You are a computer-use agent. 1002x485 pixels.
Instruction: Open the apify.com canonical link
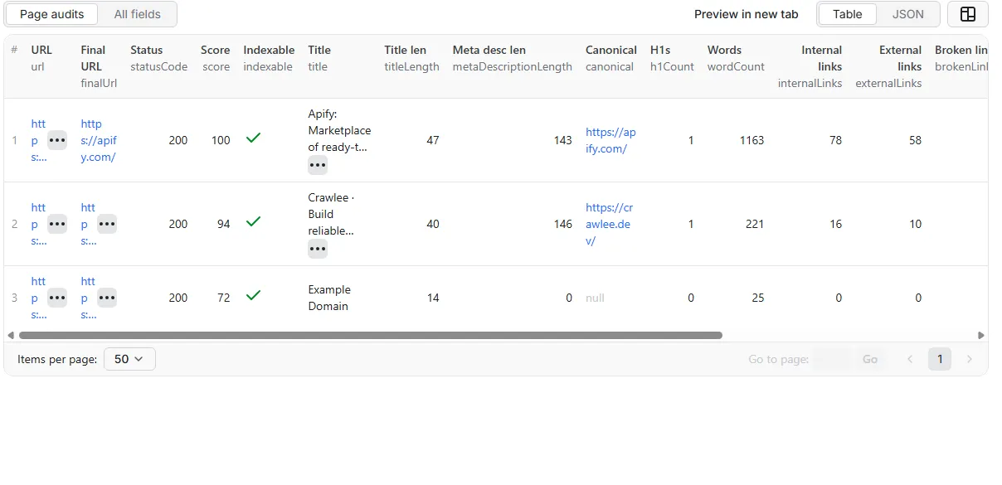[610, 140]
